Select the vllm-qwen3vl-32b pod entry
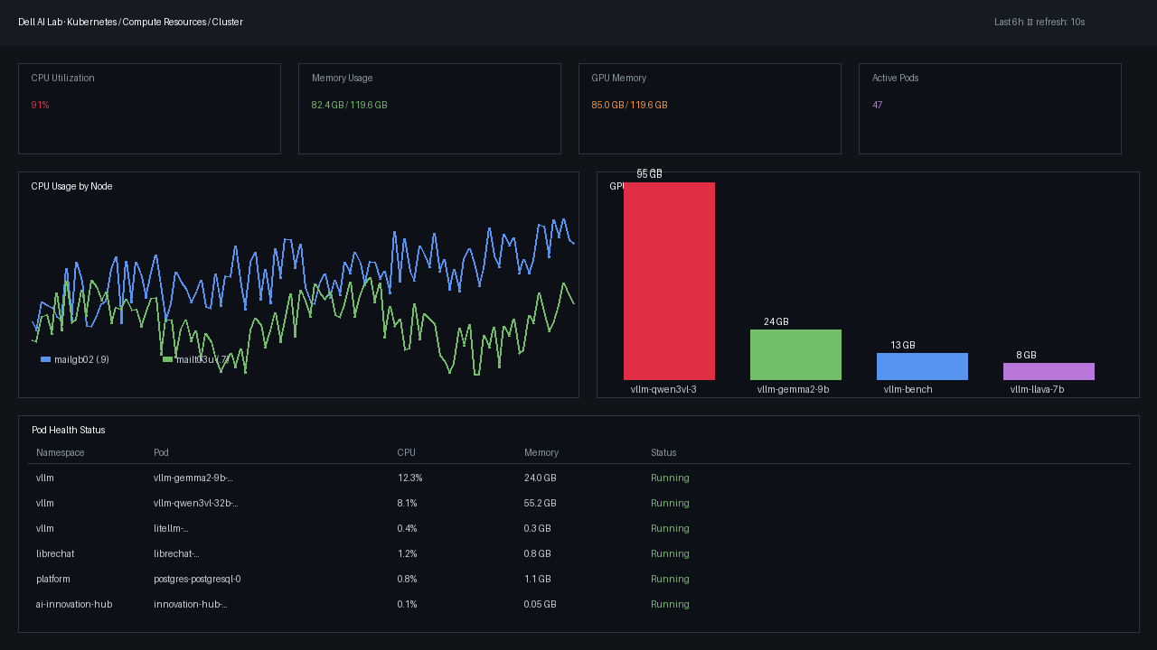This screenshot has width=1157, height=650. (196, 504)
